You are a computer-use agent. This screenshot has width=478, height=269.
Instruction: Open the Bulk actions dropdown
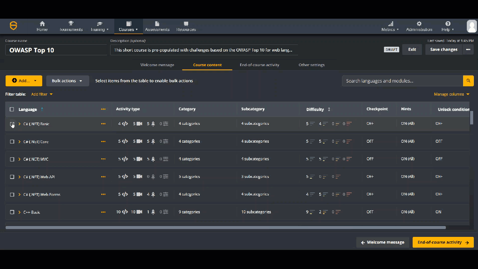point(68,81)
